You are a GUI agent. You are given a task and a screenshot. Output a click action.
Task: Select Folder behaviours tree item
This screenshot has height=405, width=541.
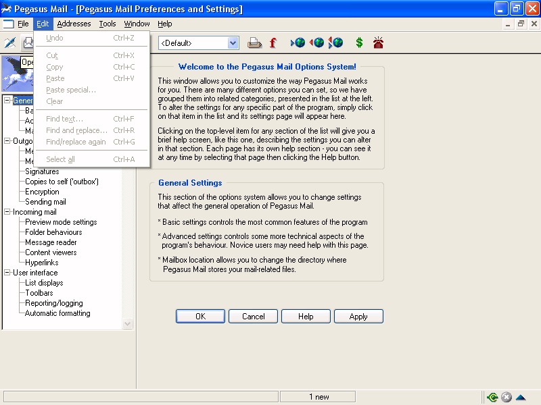(53, 232)
